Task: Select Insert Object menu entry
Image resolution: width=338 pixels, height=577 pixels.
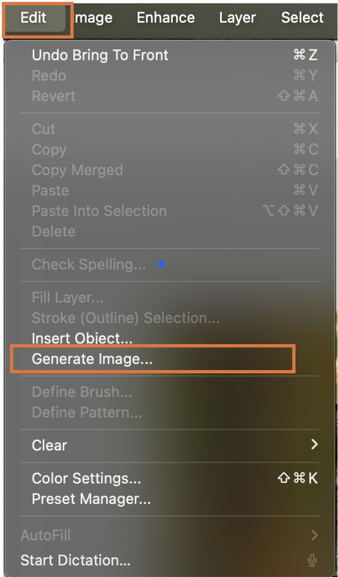Action: 82,338
